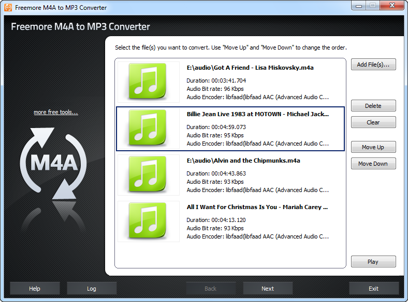Exit the converter application

click(x=373, y=289)
